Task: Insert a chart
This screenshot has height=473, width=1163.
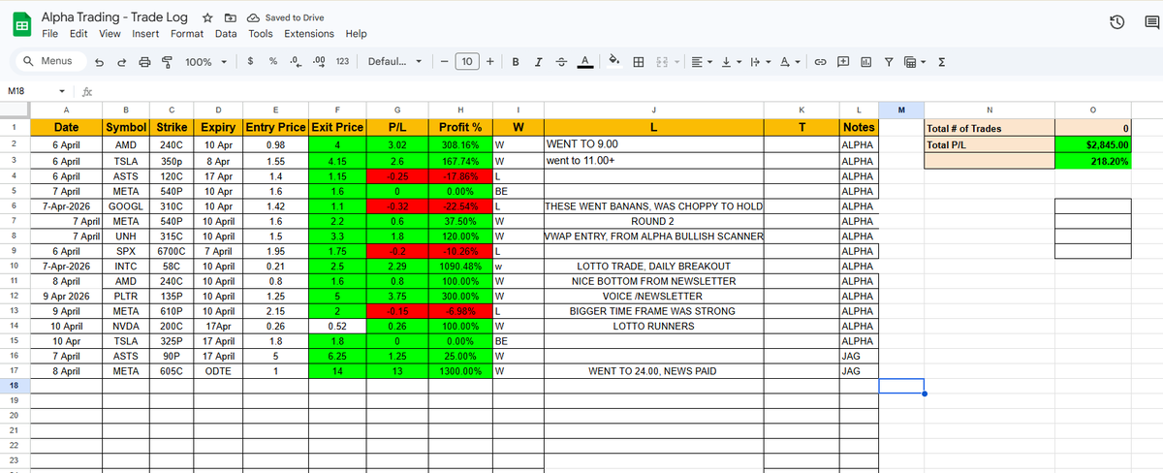Action: 865,61
